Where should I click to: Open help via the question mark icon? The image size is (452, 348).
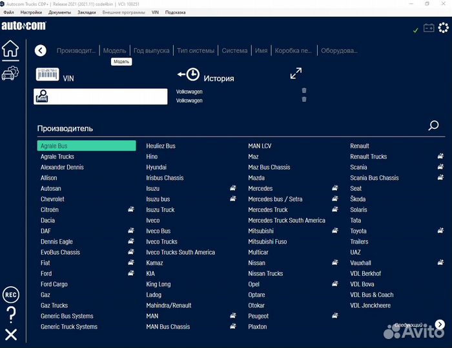[x=10, y=314]
